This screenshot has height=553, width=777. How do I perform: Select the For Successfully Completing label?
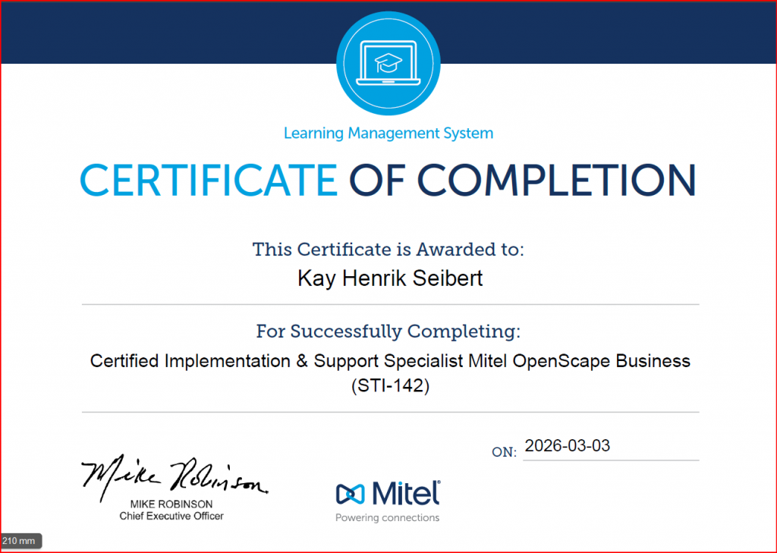tap(388, 331)
